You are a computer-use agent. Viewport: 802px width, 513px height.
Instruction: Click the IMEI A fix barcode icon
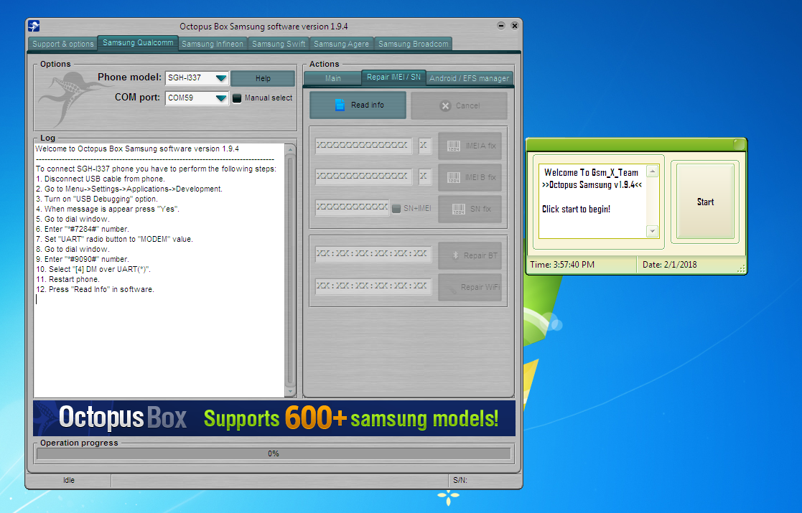(x=453, y=146)
